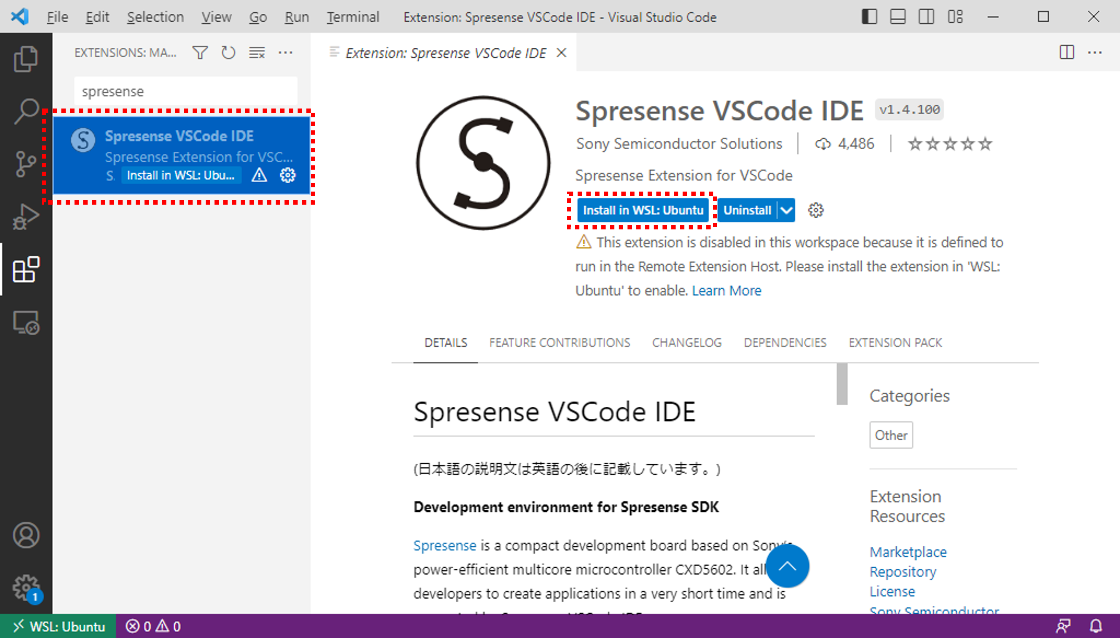Open editor more actions menu
The image size is (1120, 638).
click(1095, 53)
